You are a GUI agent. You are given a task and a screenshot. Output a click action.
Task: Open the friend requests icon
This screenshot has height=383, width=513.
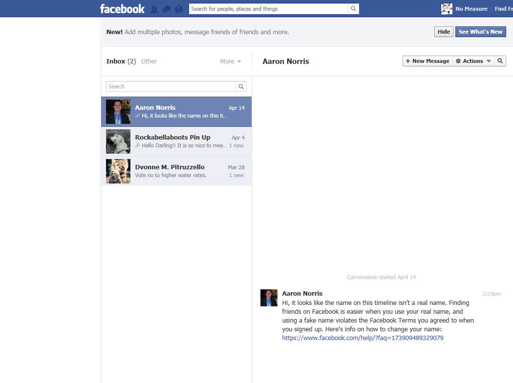point(154,9)
